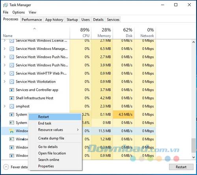Maximize the Task Manager window
The image size is (197, 175).
[x=176, y=5]
